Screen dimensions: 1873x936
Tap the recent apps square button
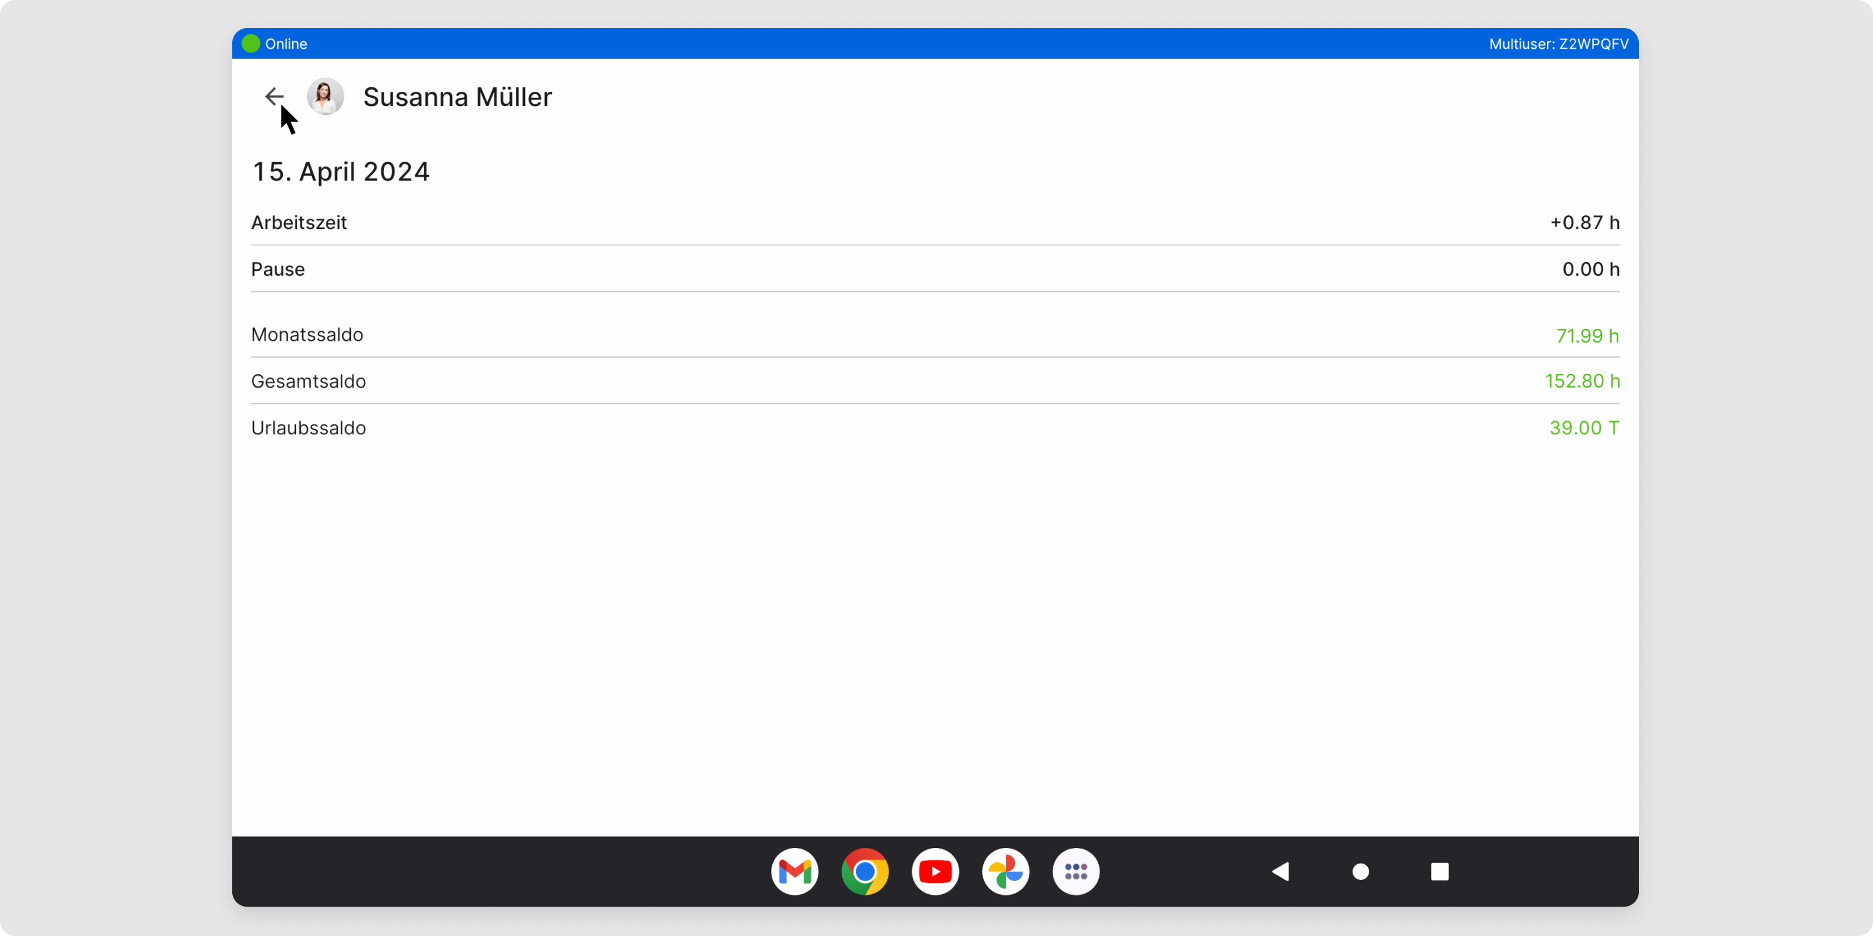coord(1440,871)
